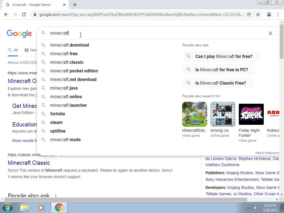Choose the minecraft java suggestion
This screenshot has width=284, height=213.
(x=64, y=88)
